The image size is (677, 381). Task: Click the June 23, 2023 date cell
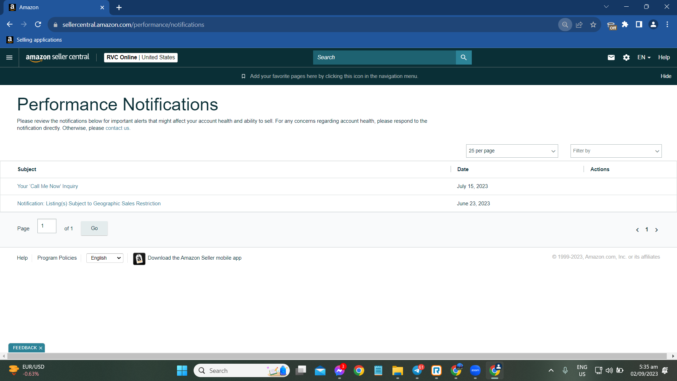[x=473, y=204]
